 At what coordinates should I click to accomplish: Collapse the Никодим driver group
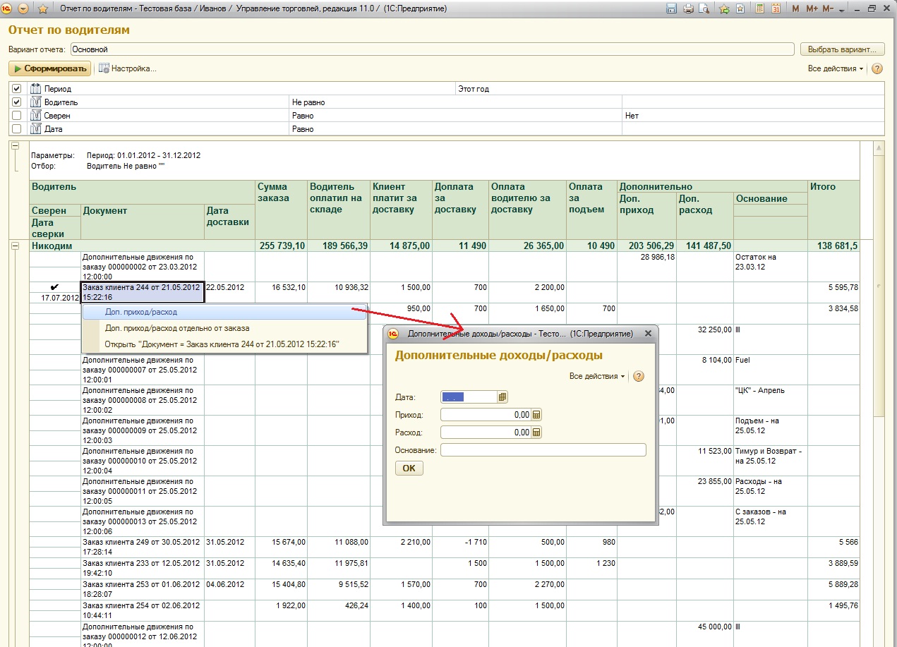click(16, 246)
